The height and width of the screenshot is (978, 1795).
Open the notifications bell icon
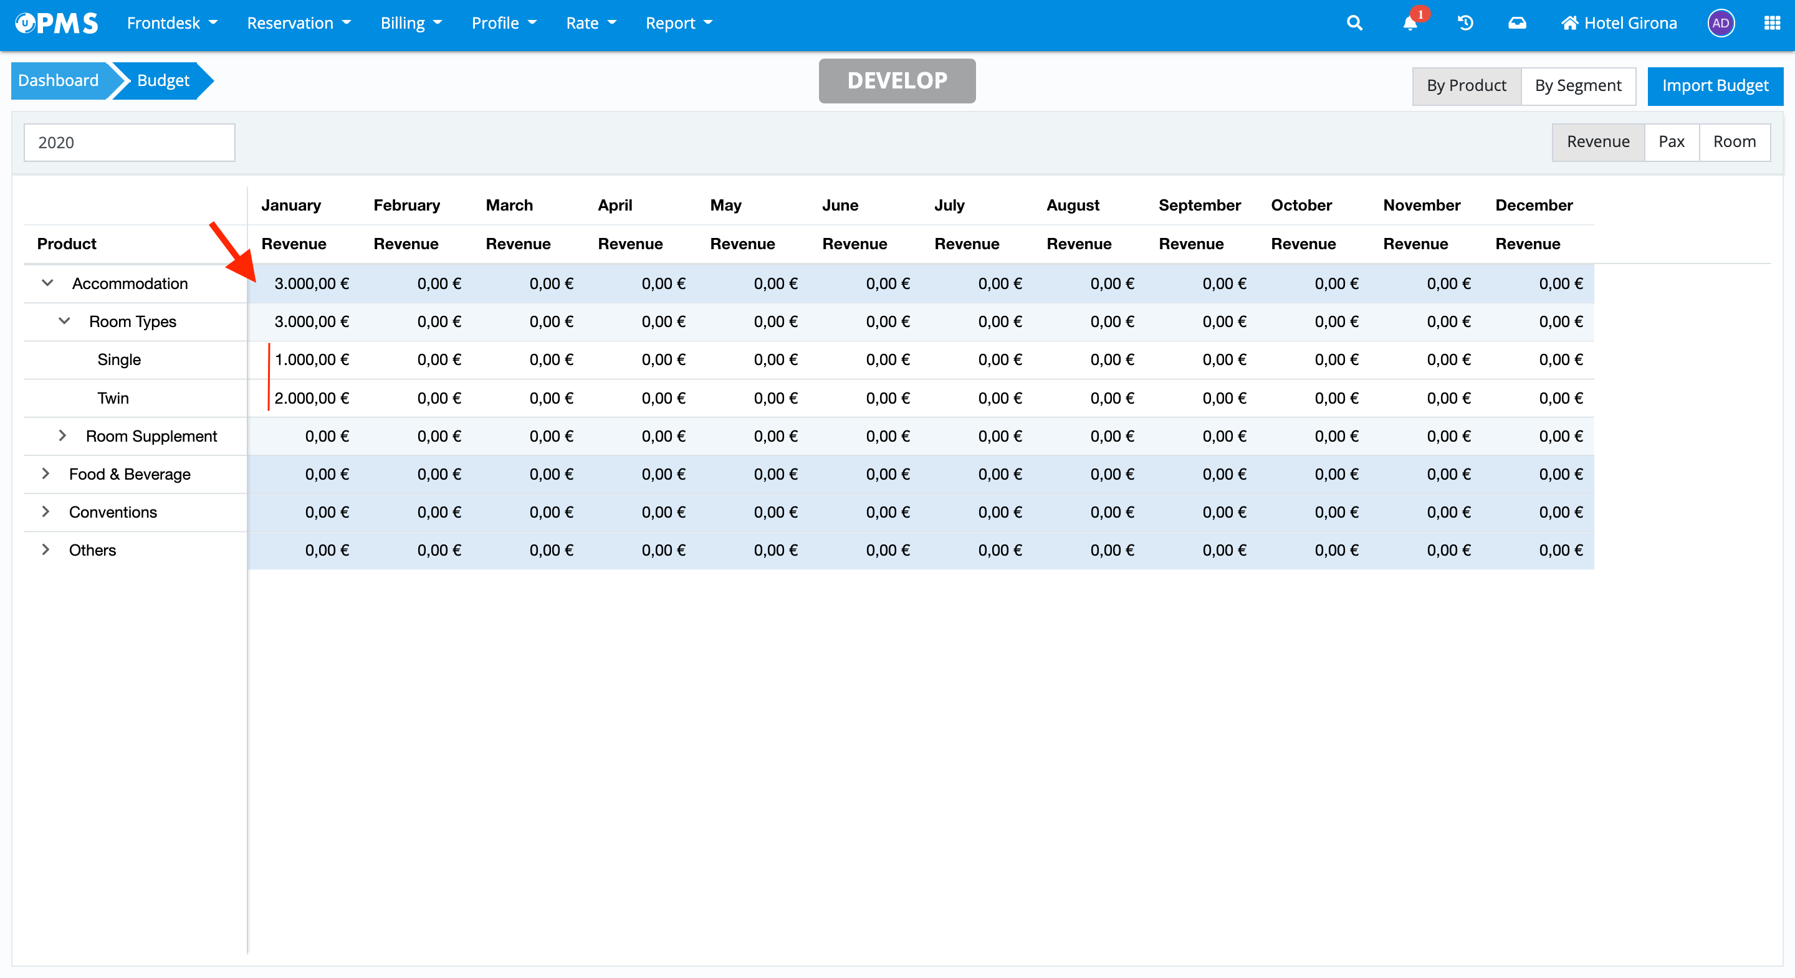click(x=1410, y=23)
